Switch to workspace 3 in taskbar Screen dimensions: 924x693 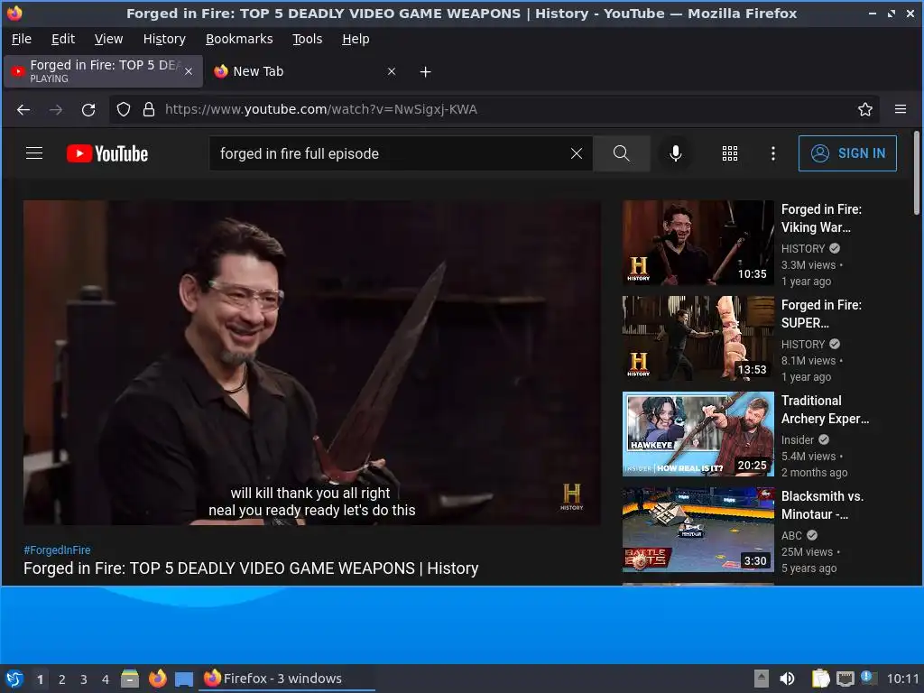pos(84,679)
